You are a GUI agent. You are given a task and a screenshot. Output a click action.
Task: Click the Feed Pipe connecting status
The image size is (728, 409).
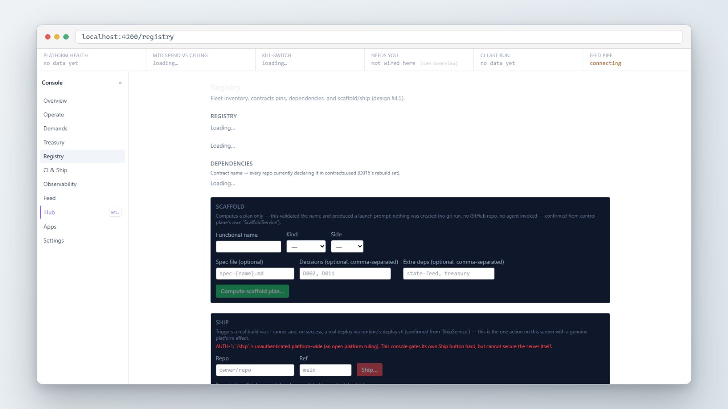[x=606, y=64]
